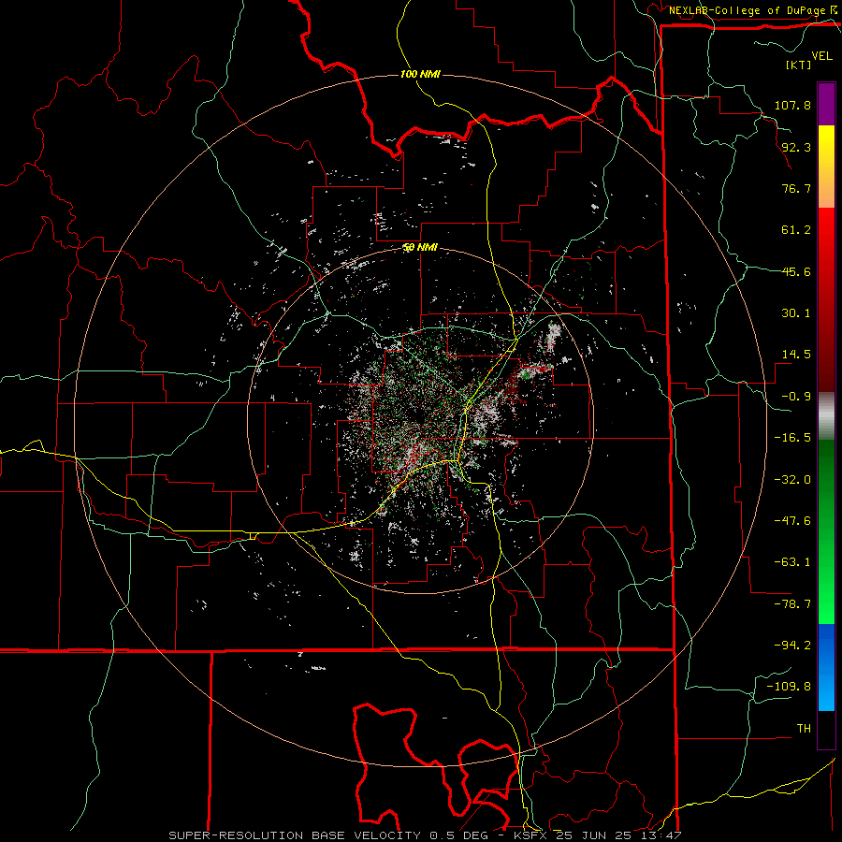Click the yellow-orange segment of color bar
Image resolution: width=842 pixels, height=842 pixels.
click(x=826, y=167)
